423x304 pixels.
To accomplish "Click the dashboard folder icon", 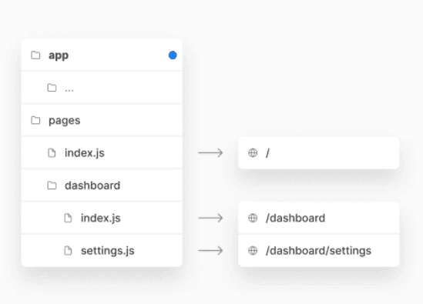I will click(52, 185).
